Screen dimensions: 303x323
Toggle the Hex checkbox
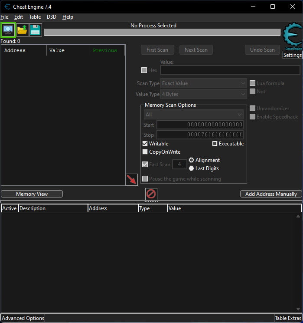click(144, 70)
